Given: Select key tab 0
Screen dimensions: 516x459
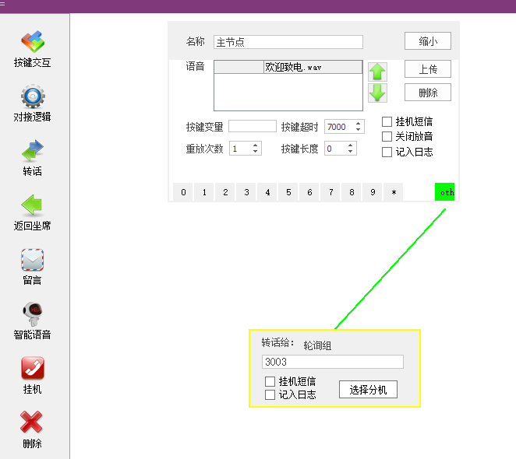Looking at the screenshot, I should [183, 192].
